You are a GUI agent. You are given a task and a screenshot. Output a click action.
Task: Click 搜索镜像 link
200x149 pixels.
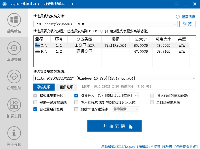(188, 17)
